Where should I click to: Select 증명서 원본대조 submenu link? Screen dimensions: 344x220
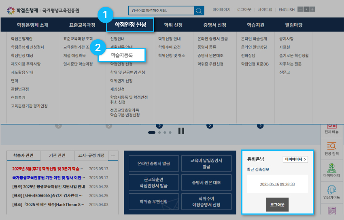[210, 56]
